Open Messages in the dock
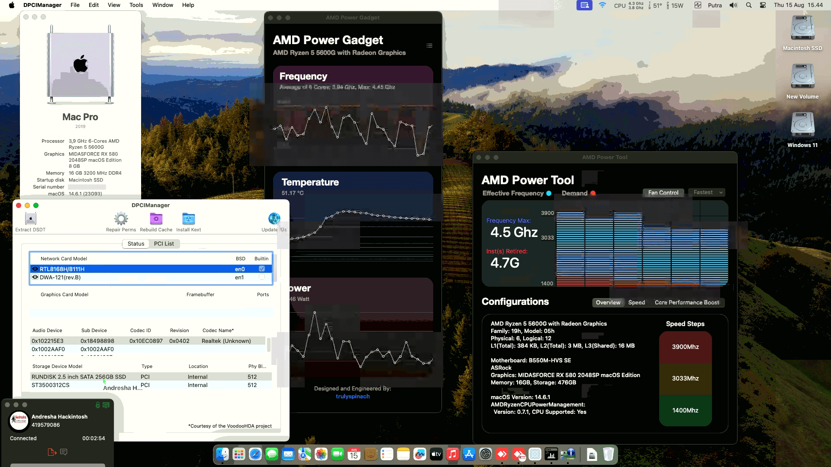The height and width of the screenshot is (467, 831). click(x=272, y=454)
